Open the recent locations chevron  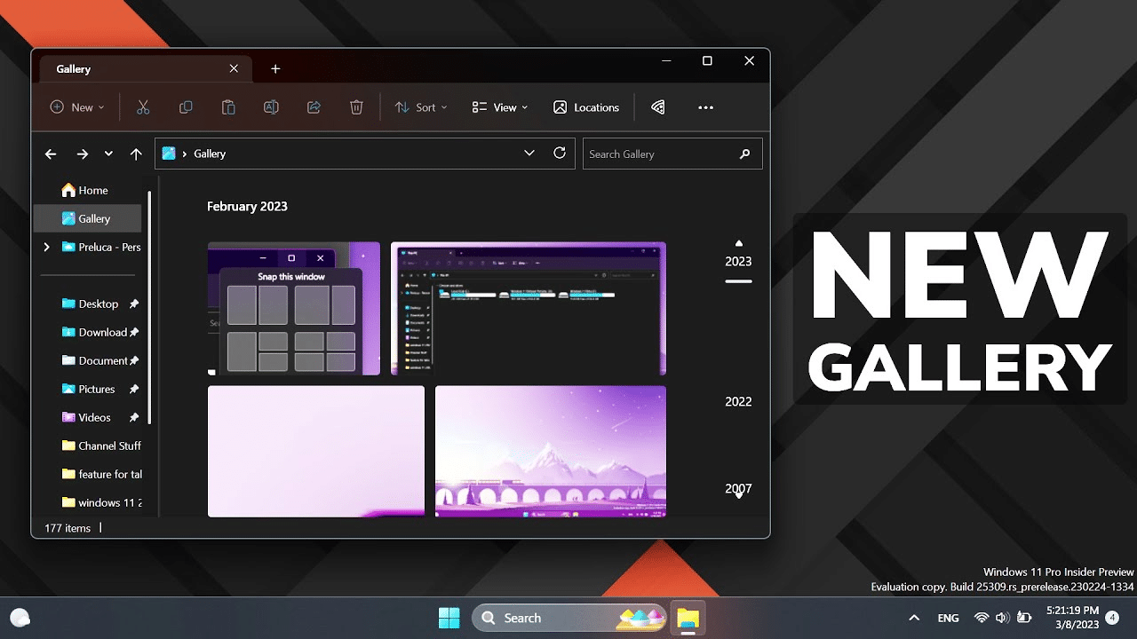pyautogui.click(x=108, y=154)
